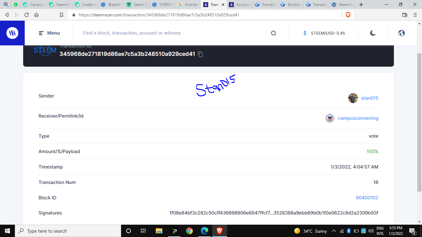
Task: Click the scrollbar down arrow
Action: tap(420, 222)
